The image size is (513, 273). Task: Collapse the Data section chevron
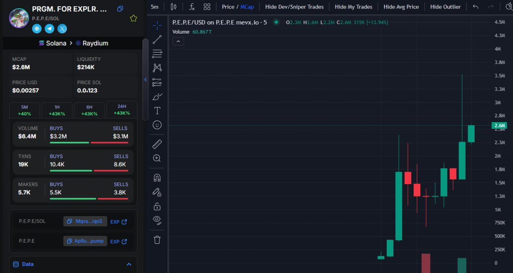129,264
